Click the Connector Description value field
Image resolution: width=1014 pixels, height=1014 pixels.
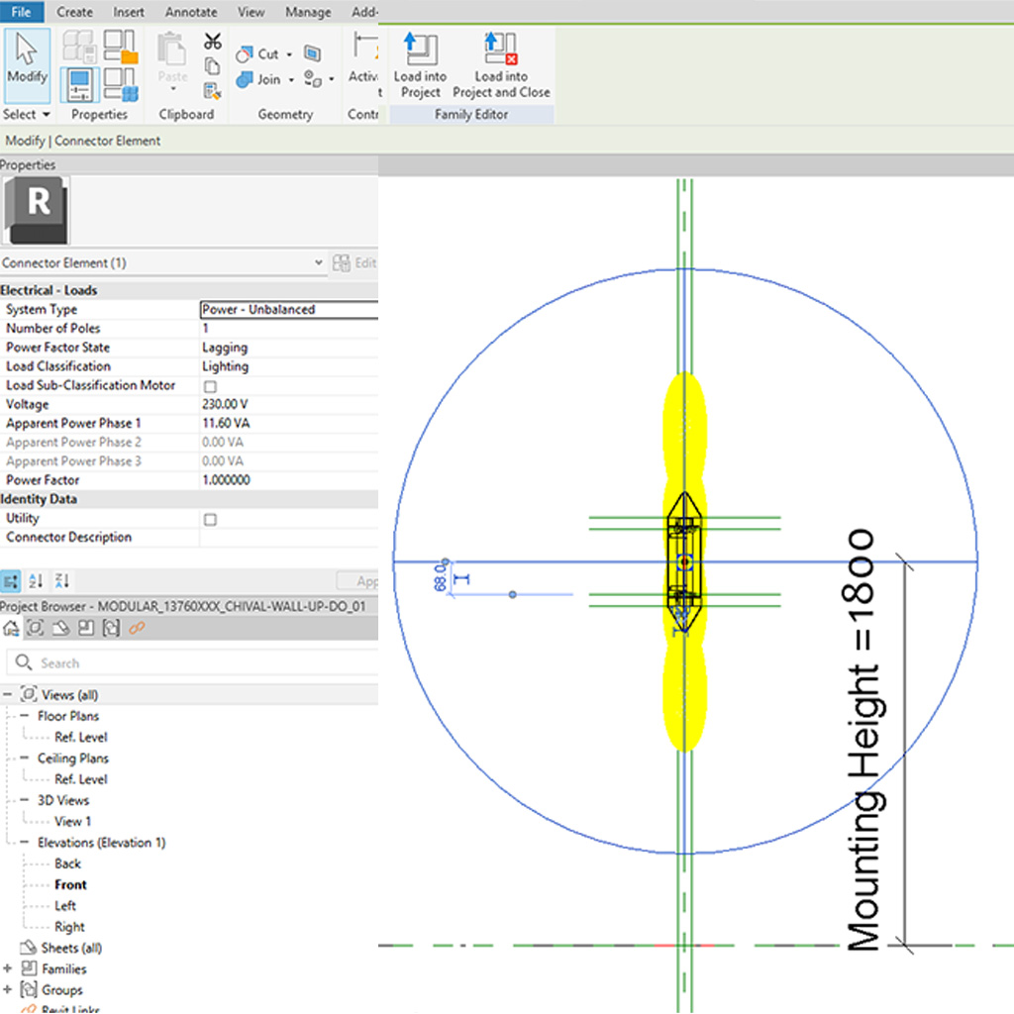(x=288, y=538)
